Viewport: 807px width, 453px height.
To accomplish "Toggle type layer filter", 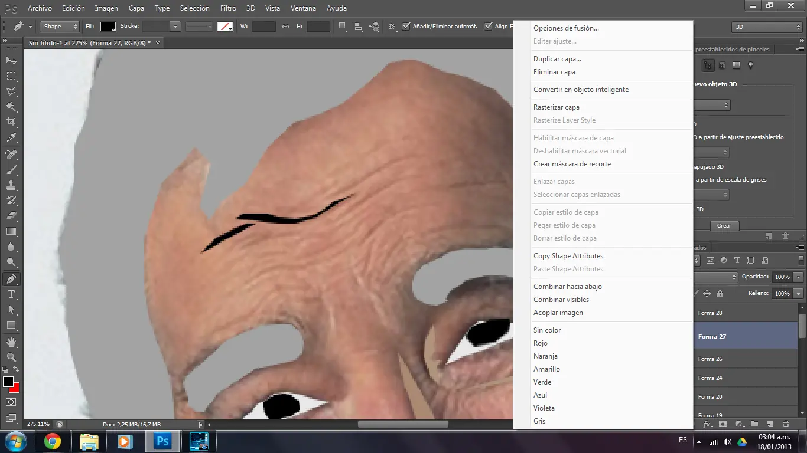I will 737,260.
